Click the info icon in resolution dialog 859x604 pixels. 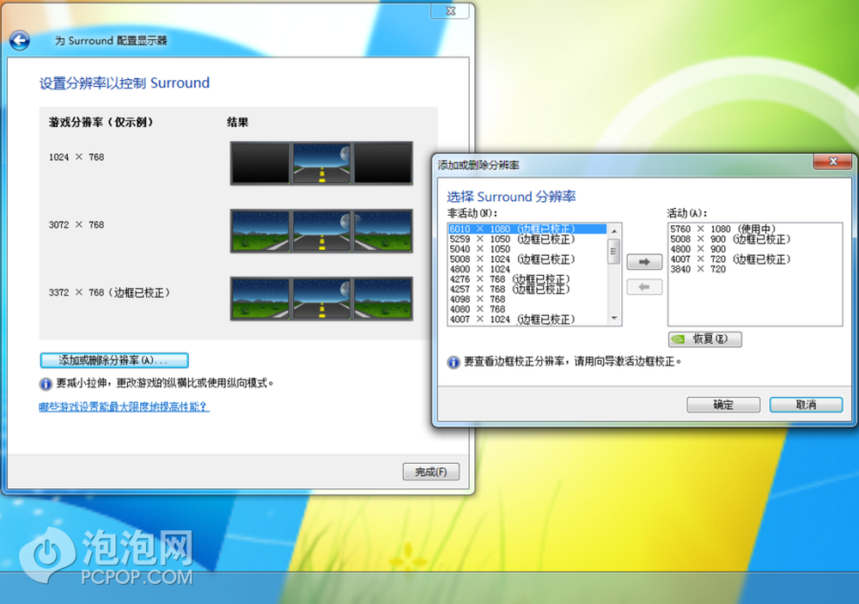pos(453,363)
